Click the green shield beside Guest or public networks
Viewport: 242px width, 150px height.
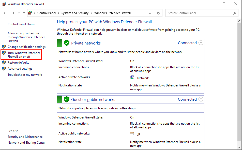(67, 99)
